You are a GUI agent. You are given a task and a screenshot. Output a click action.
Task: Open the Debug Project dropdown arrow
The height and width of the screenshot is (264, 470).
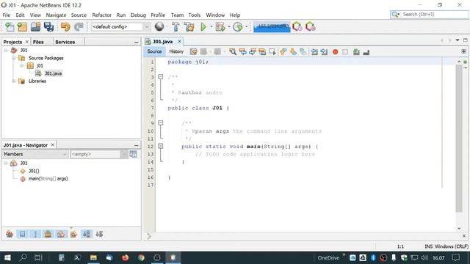click(x=228, y=27)
